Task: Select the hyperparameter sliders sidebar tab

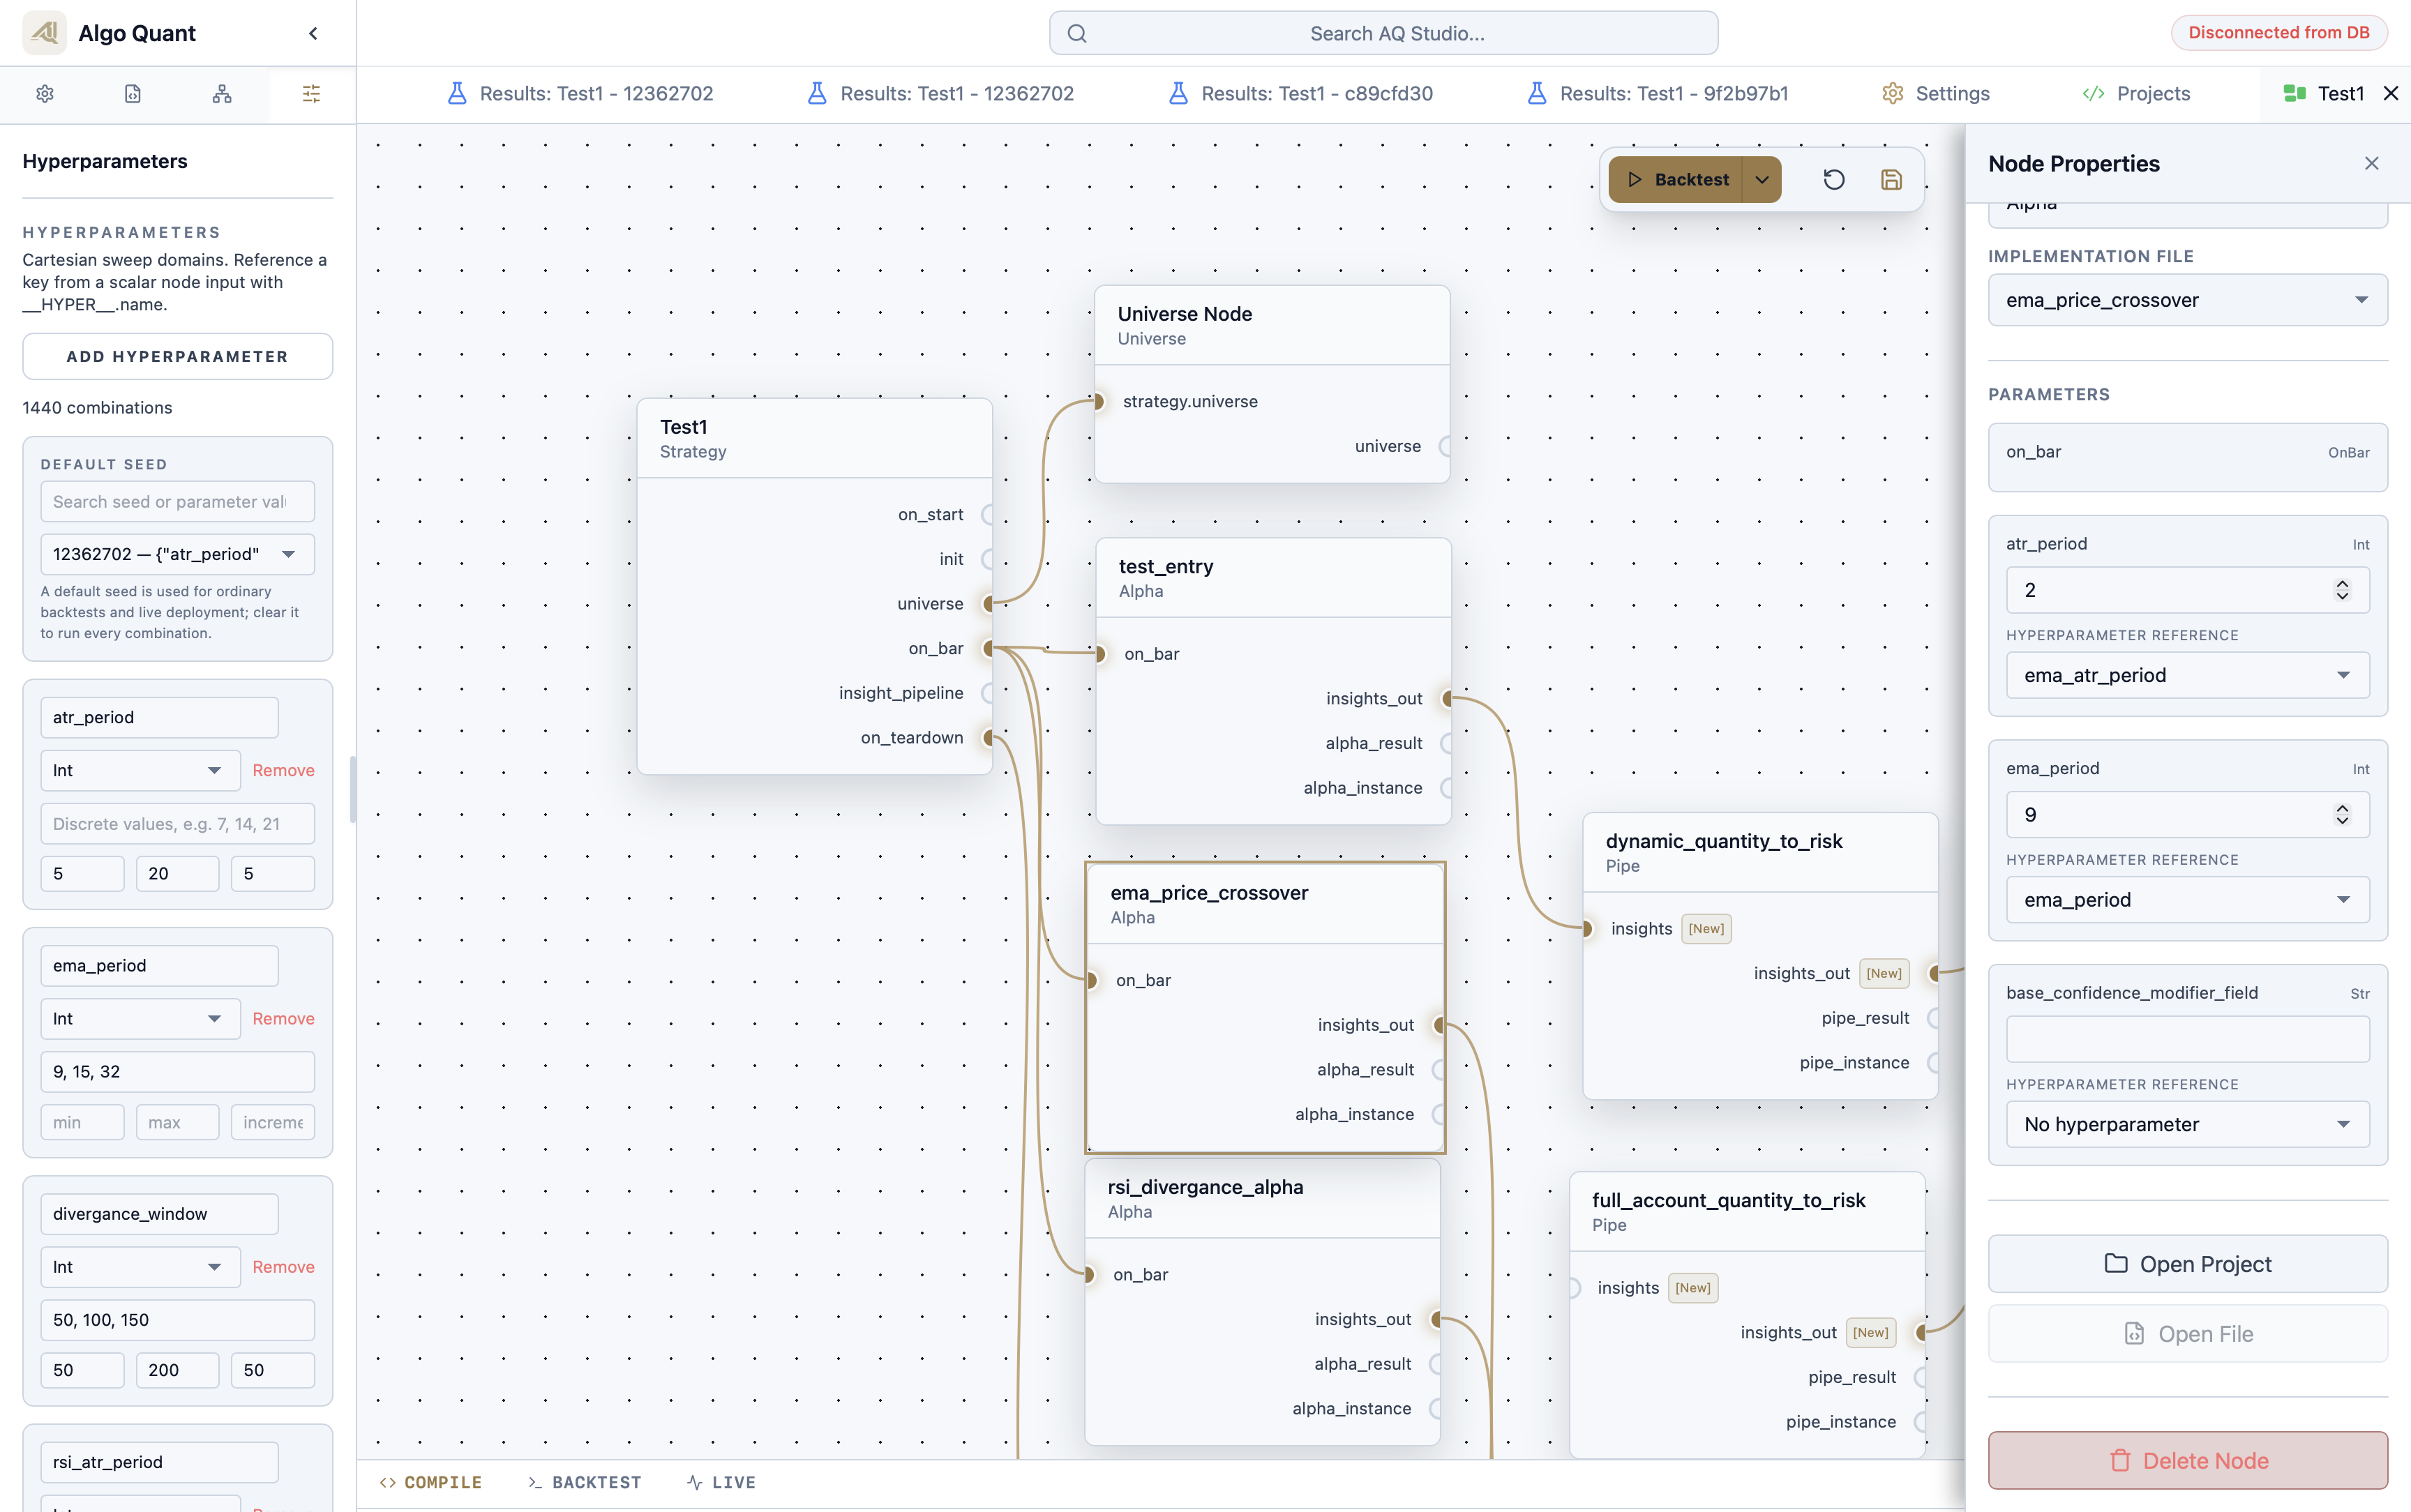Action: (311, 94)
